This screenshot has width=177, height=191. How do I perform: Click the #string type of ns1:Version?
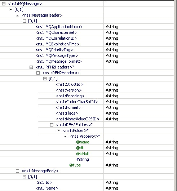point(112,90)
